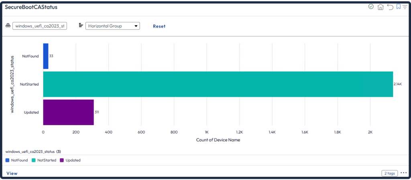Click the windows_uefi_ca2023_st field box
411x180 pixels.
[x=40, y=26]
